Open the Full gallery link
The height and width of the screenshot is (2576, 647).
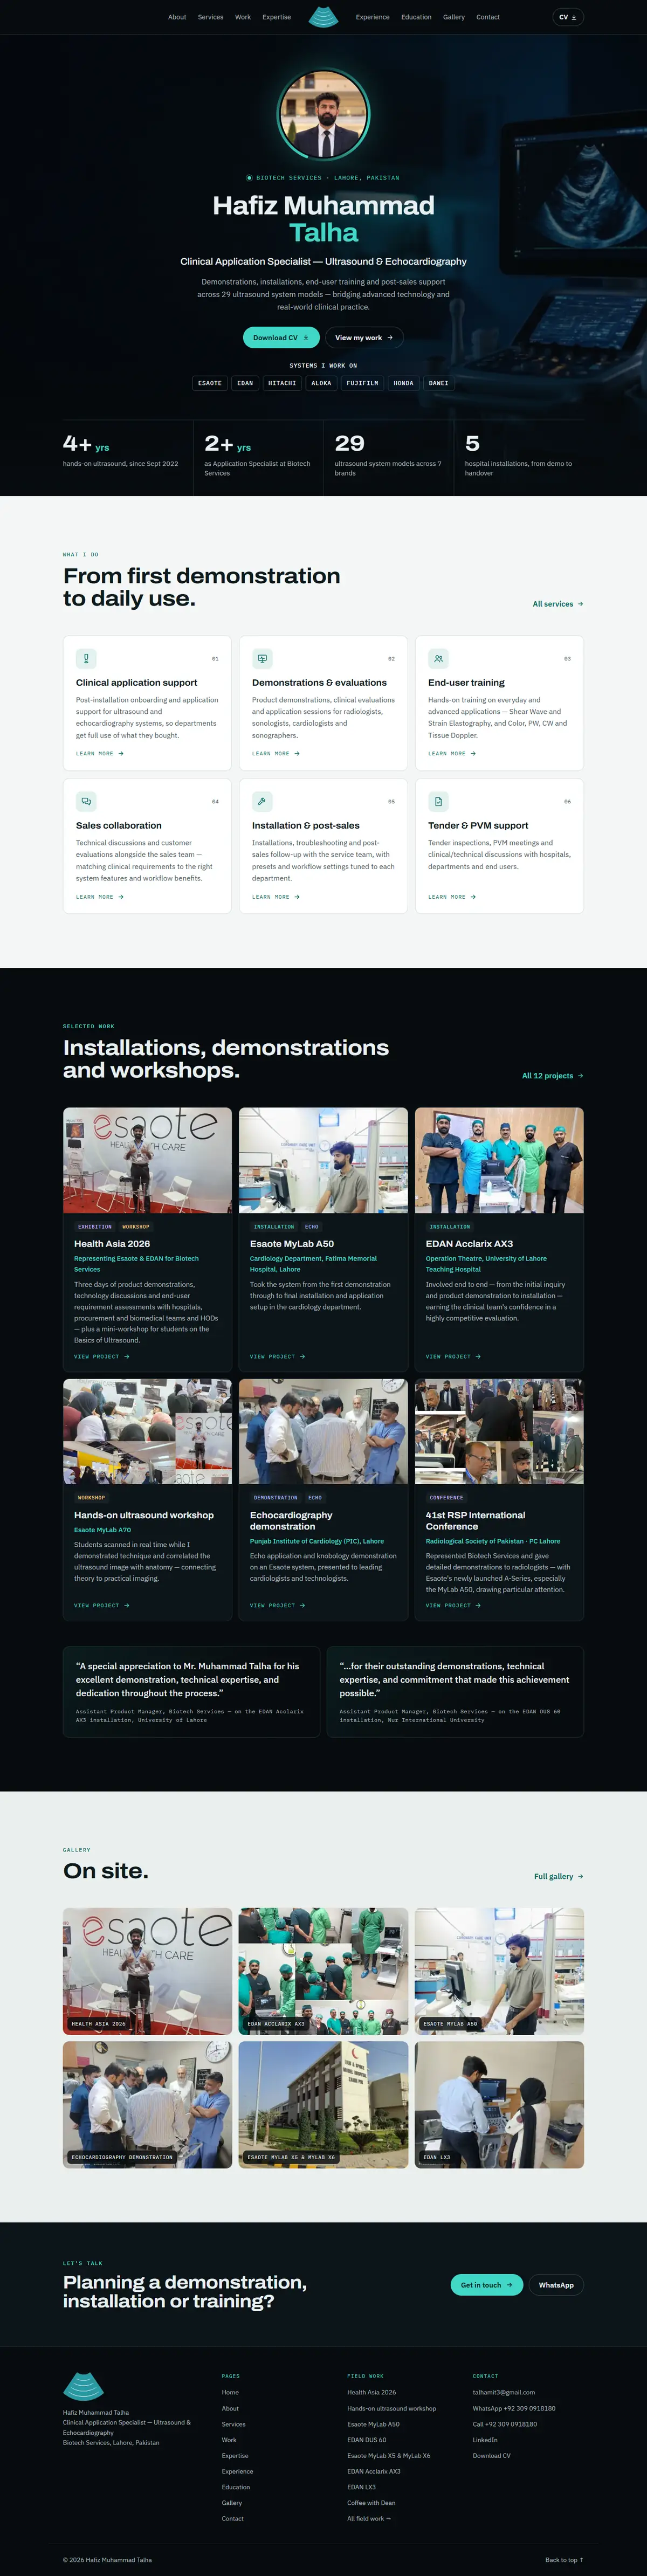(x=558, y=1876)
